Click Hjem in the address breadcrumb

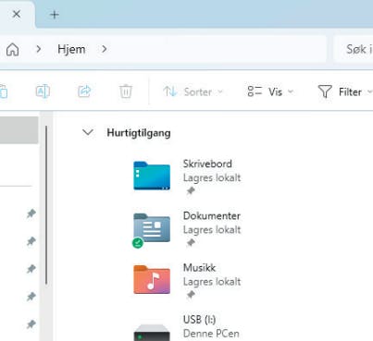click(x=71, y=49)
